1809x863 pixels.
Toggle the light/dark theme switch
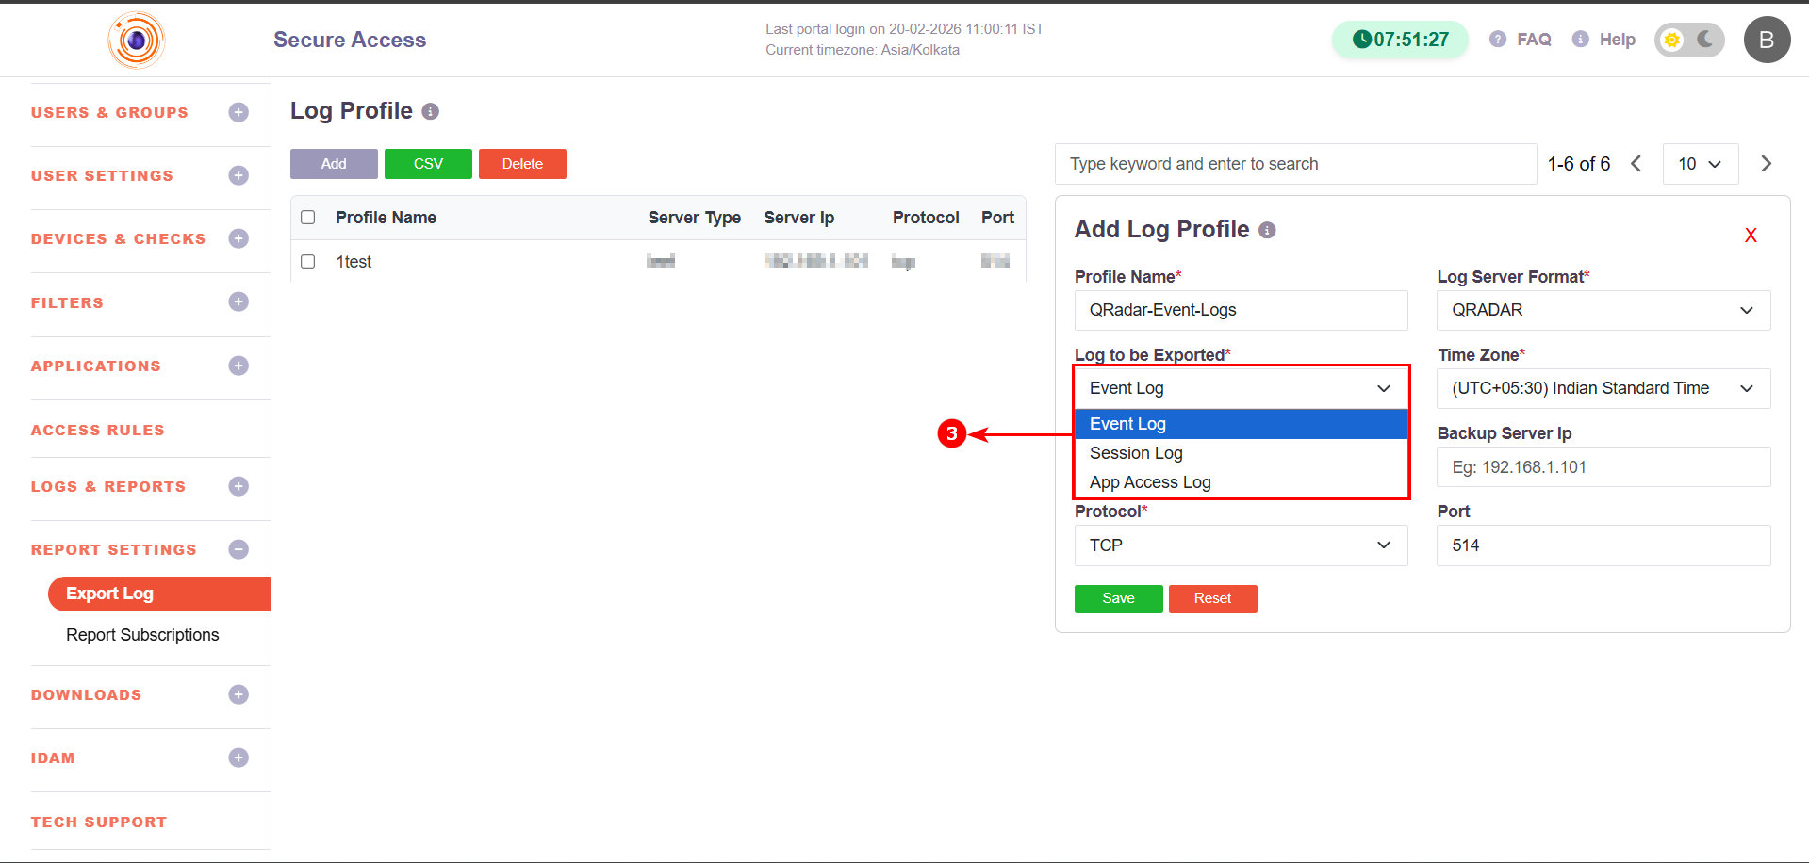pos(1689,40)
